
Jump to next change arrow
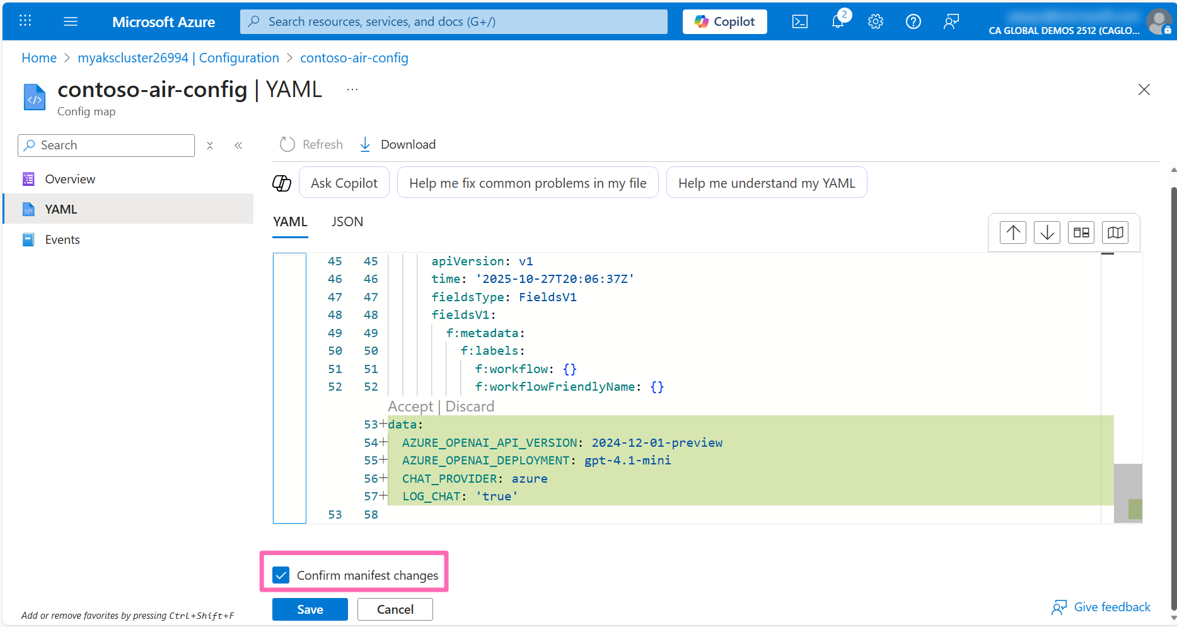(x=1047, y=233)
